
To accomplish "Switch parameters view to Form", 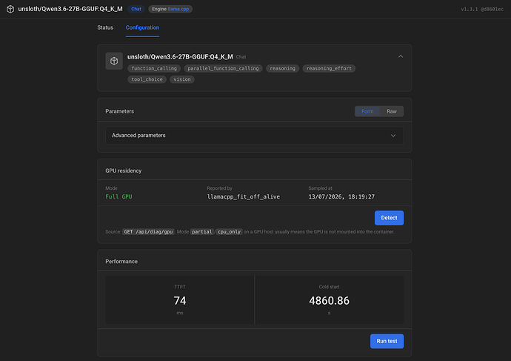I will (x=367, y=111).
